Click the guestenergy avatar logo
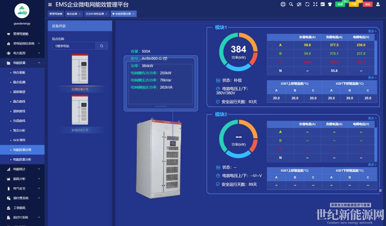The image size is (386, 226). pos(22,11)
